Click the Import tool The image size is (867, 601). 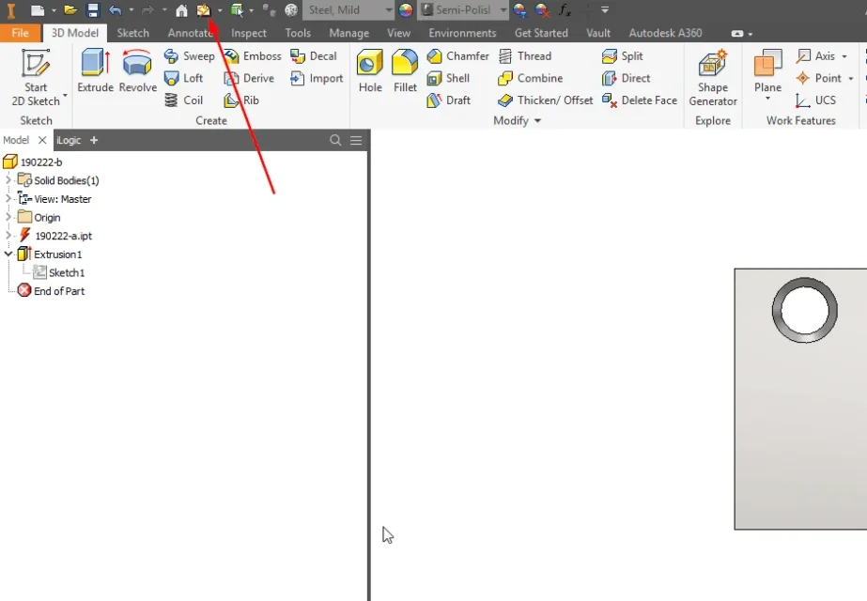[317, 78]
